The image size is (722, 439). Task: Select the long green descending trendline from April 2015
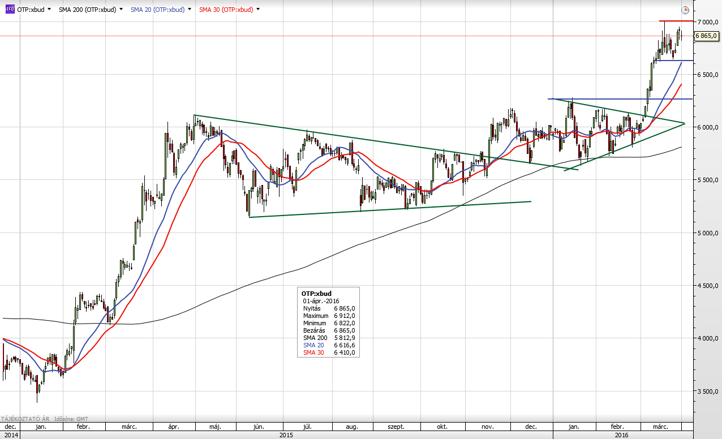point(385,141)
